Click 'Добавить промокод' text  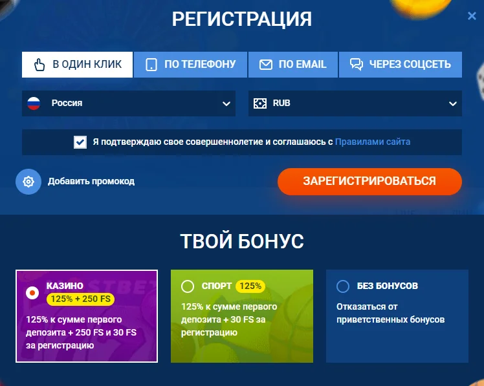pyautogui.click(x=91, y=181)
